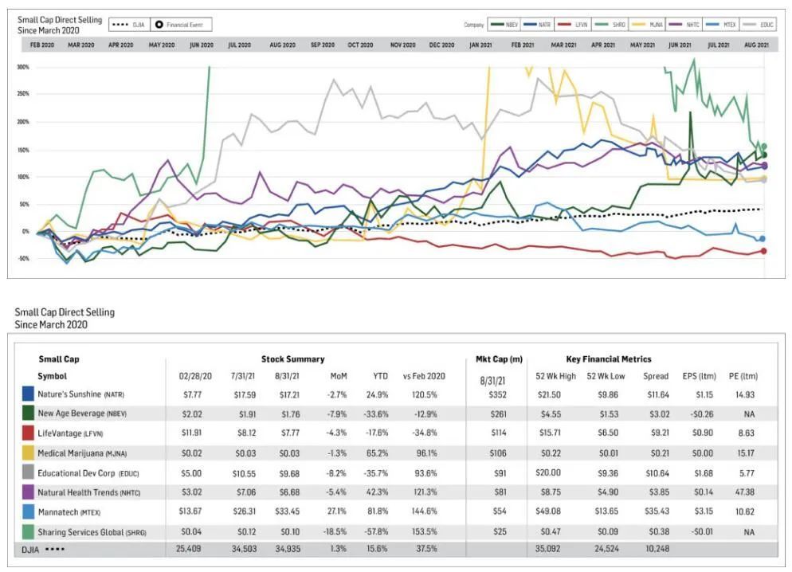Click the $352 market cap value
The height and width of the screenshot is (572, 792).
coord(498,394)
